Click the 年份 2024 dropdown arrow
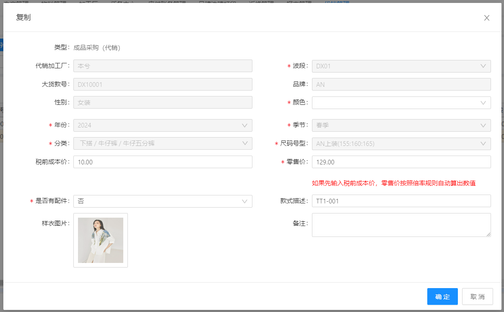 tap(244, 125)
